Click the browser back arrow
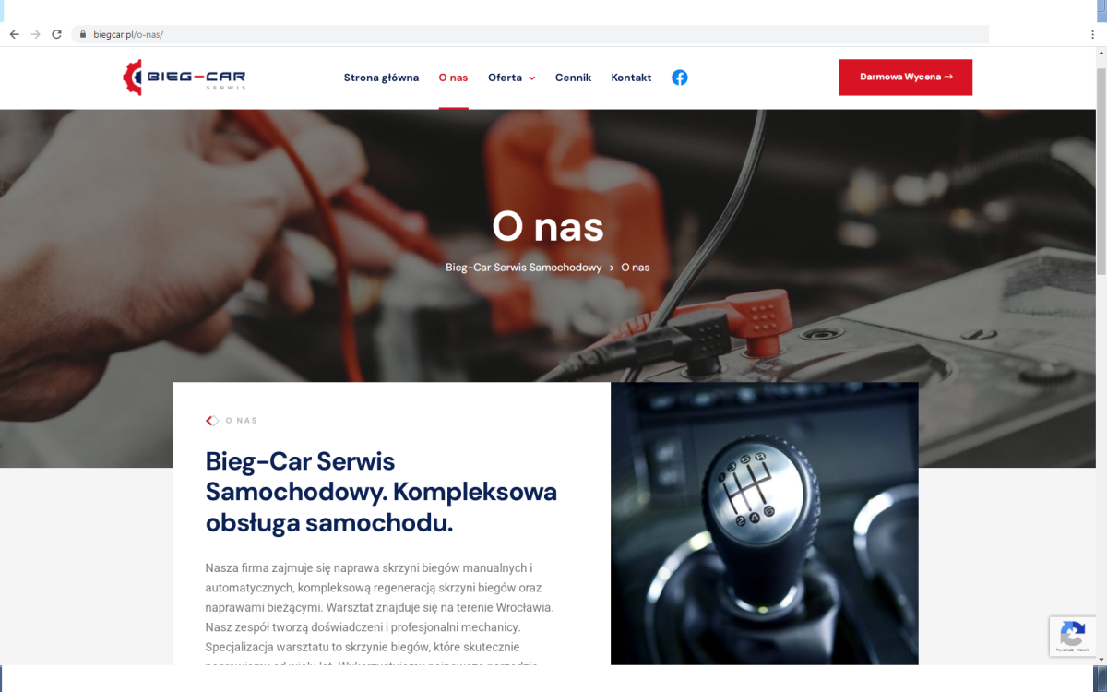 (x=14, y=34)
